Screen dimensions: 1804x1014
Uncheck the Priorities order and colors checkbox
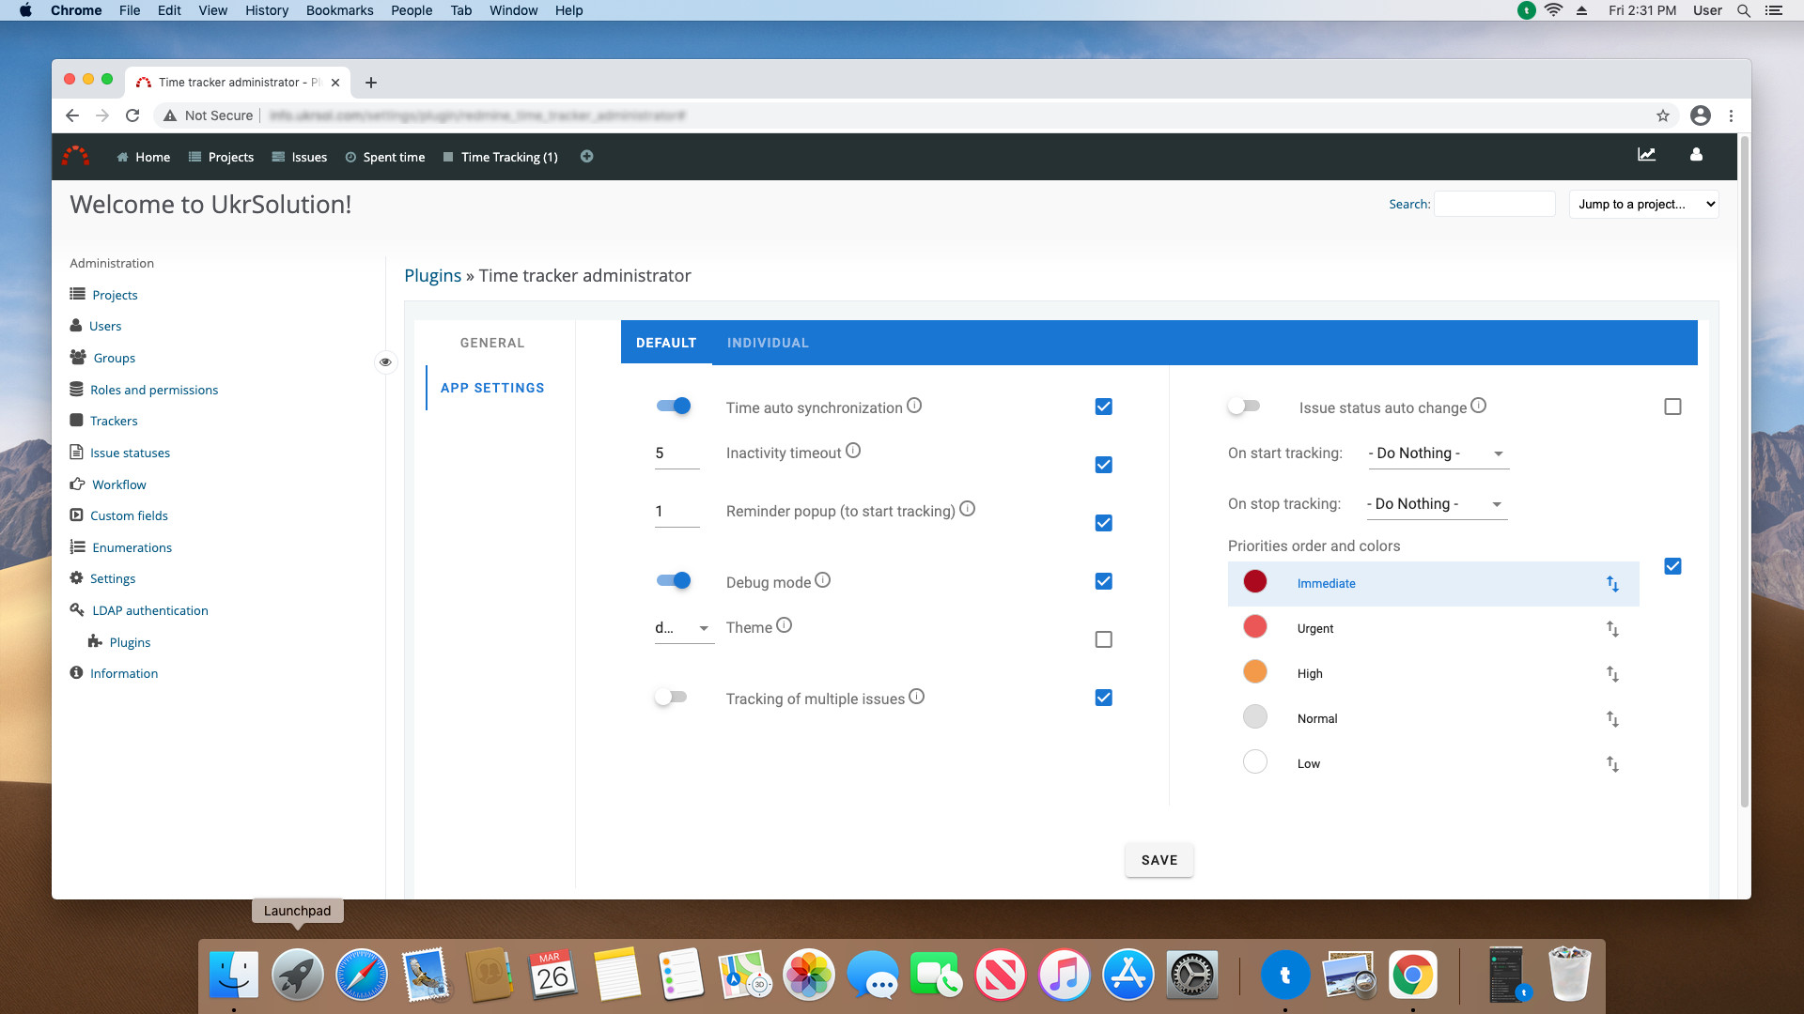(1672, 566)
